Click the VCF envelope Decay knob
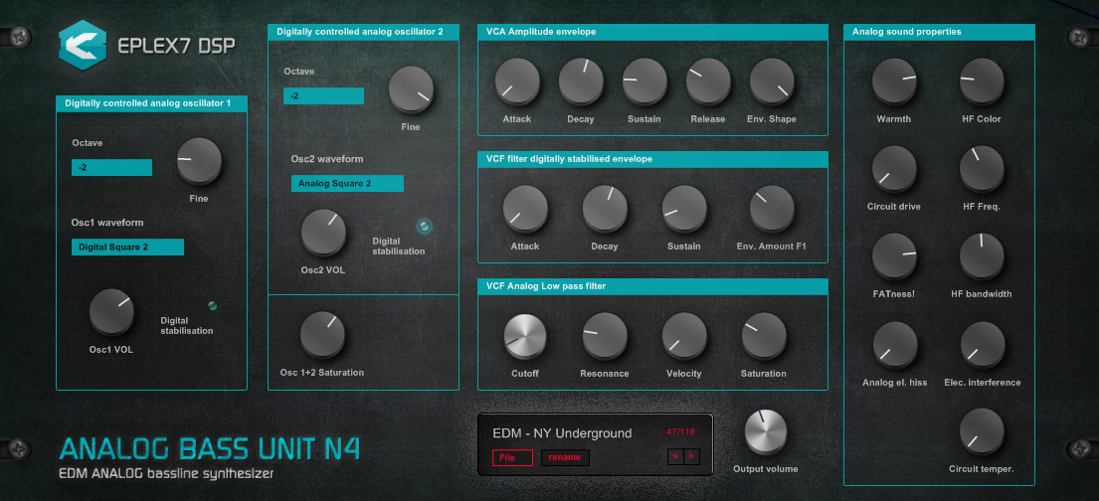Viewport: 1099px width, 501px height. pyautogui.click(x=605, y=208)
